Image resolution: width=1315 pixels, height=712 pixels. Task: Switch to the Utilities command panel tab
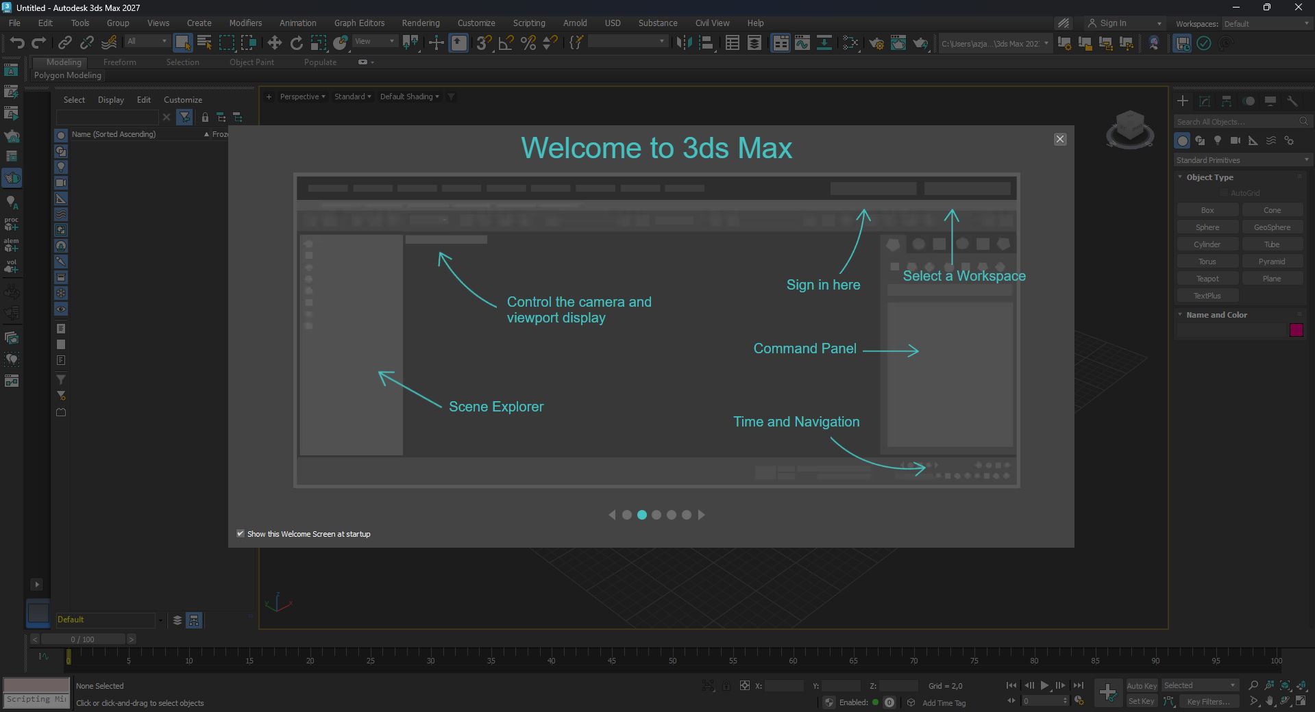1292,101
